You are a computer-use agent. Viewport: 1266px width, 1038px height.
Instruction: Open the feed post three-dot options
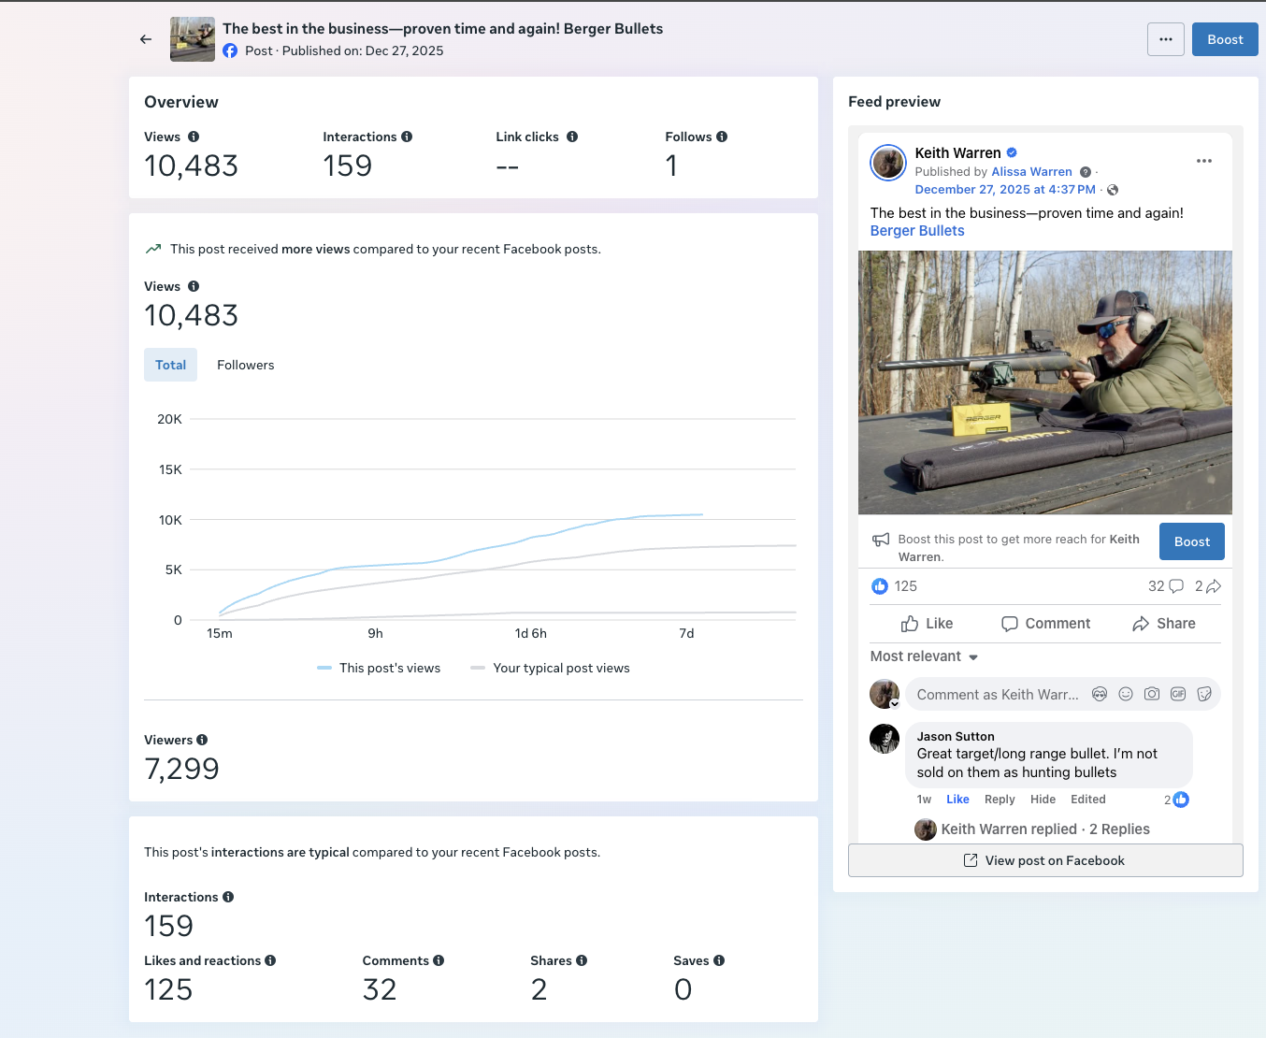click(x=1204, y=161)
